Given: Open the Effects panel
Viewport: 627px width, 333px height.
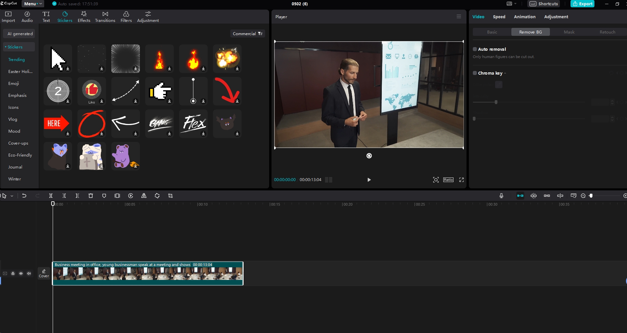Looking at the screenshot, I should [84, 17].
